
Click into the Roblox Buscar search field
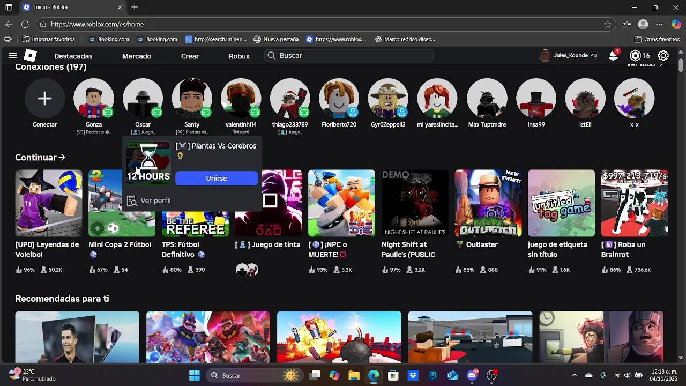349,56
